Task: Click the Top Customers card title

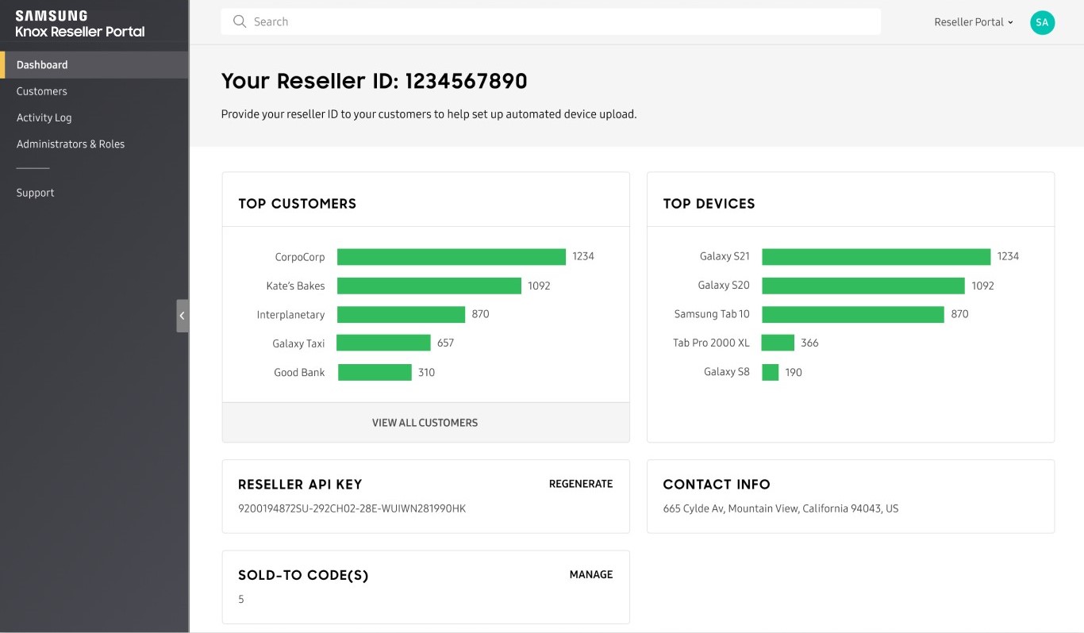Action: [x=298, y=204]
